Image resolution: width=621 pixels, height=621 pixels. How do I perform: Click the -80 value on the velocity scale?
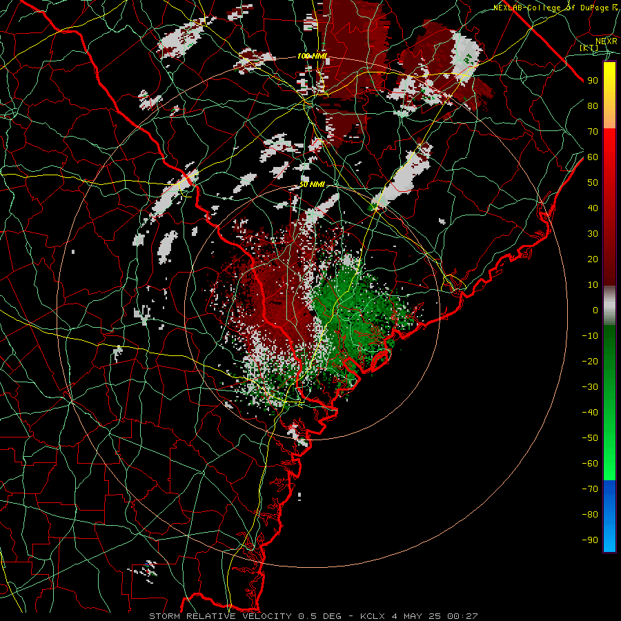pos(590,515)
